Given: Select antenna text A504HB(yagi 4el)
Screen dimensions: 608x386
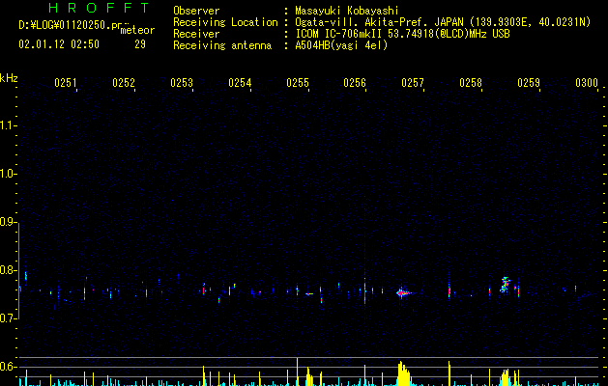Looking at the screenshot, I should 341,45.
